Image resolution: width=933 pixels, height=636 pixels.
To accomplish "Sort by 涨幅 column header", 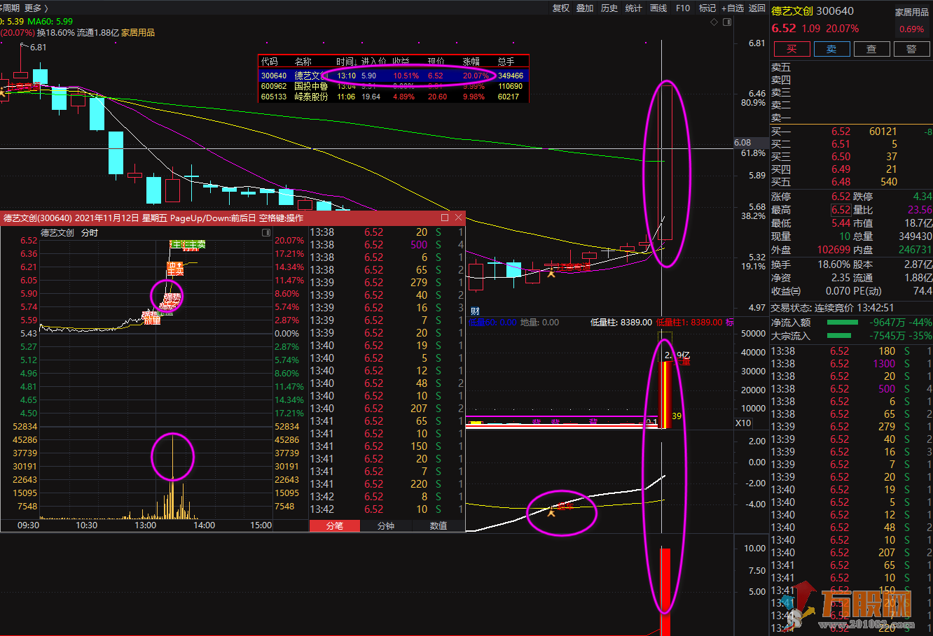I will tap(471, 62).
